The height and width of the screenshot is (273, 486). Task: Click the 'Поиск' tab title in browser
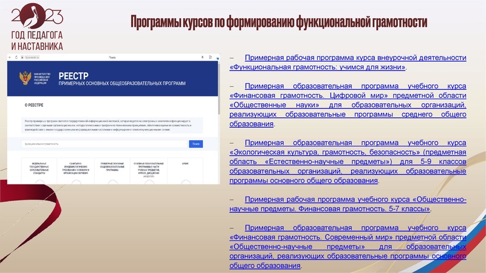[112, 57]
